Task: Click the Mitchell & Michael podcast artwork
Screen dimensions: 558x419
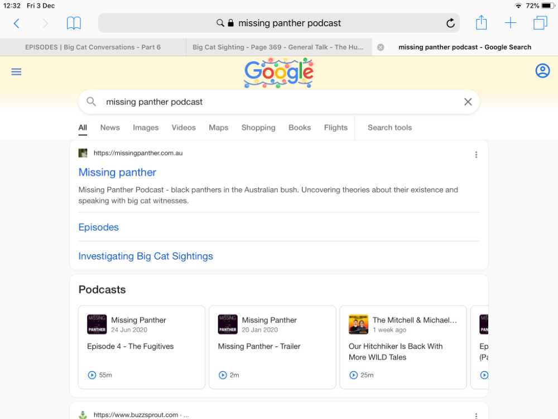Action: [x=358, y=324]
